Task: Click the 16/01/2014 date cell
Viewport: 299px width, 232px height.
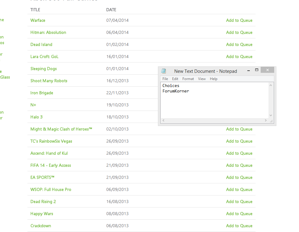Action: [x=117, y=56]
